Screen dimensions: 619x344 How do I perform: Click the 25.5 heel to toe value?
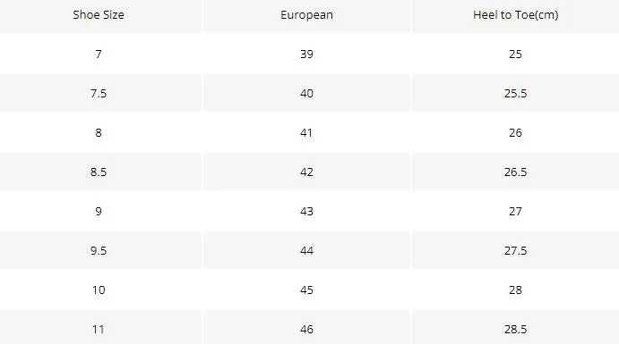click(516, 93)
